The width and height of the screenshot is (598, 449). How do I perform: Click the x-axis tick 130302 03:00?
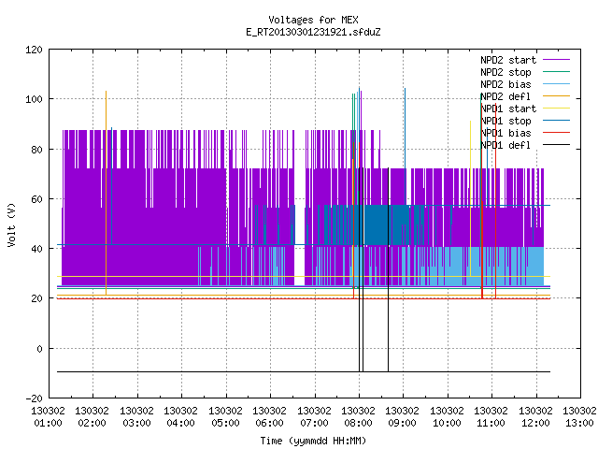pos(136,416)
